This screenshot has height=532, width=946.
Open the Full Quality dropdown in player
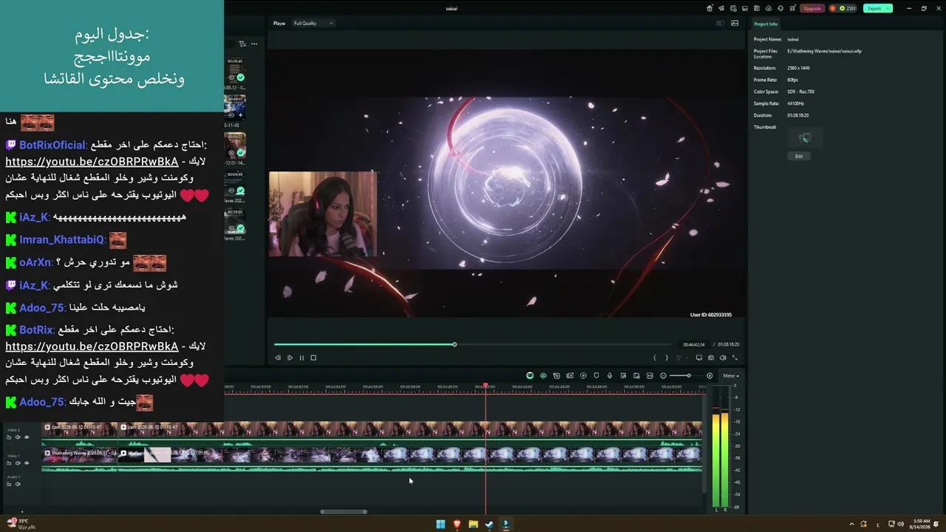pos(313,23)
